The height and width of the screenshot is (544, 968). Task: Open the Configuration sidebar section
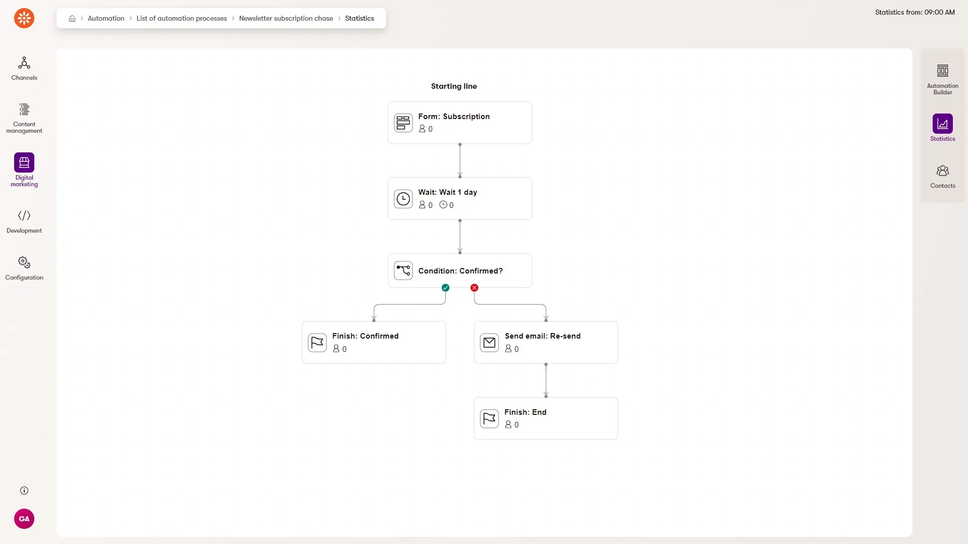24,268
